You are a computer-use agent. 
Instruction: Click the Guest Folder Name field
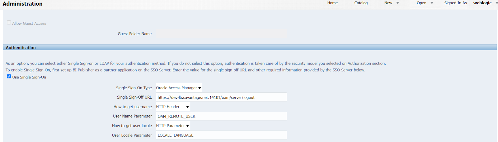[x=221, y=34]
